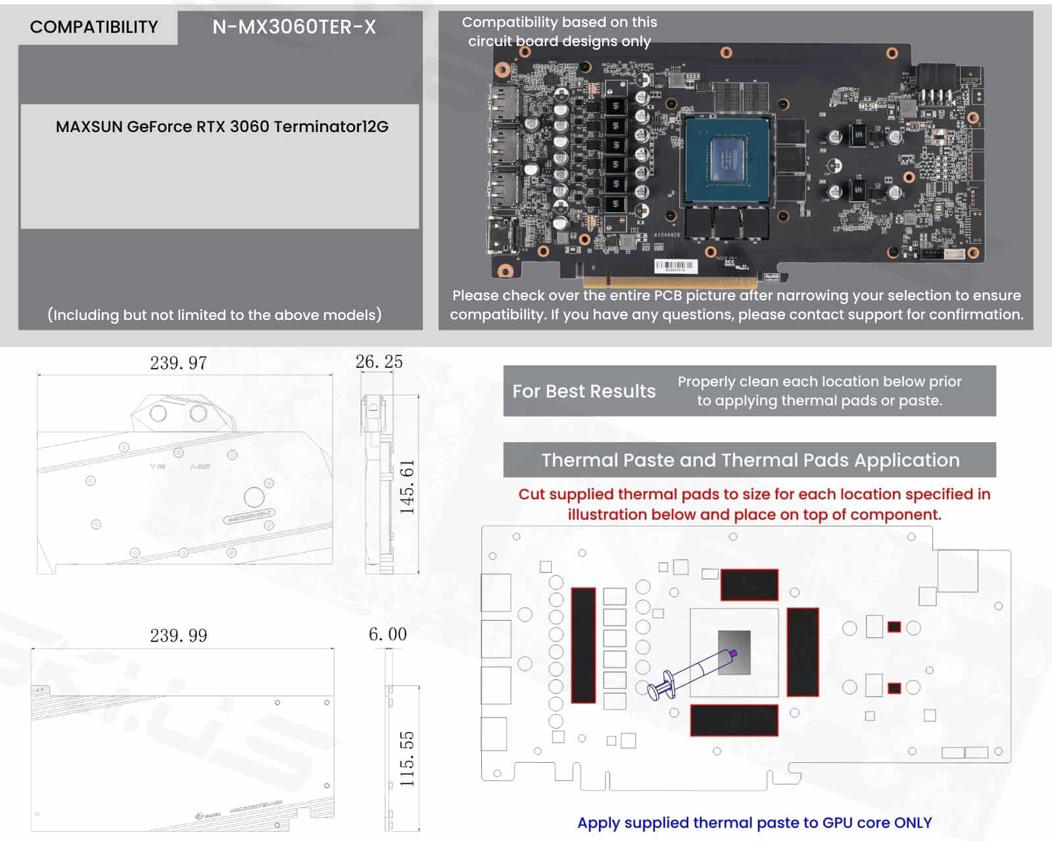Image resolution: width=1052 pixels, height=841 pixels.
Task: Click the GPU die on the PCB photo
Action: click(728, 160)
